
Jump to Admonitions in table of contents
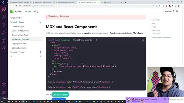point(156,34)
